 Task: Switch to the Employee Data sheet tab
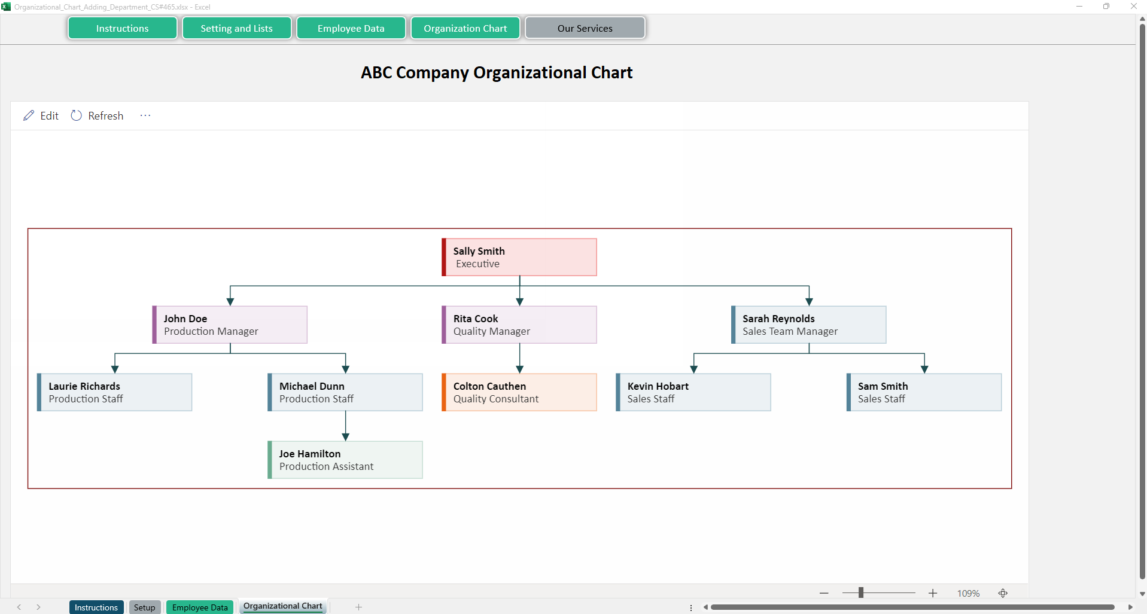[x=200, y=607]
